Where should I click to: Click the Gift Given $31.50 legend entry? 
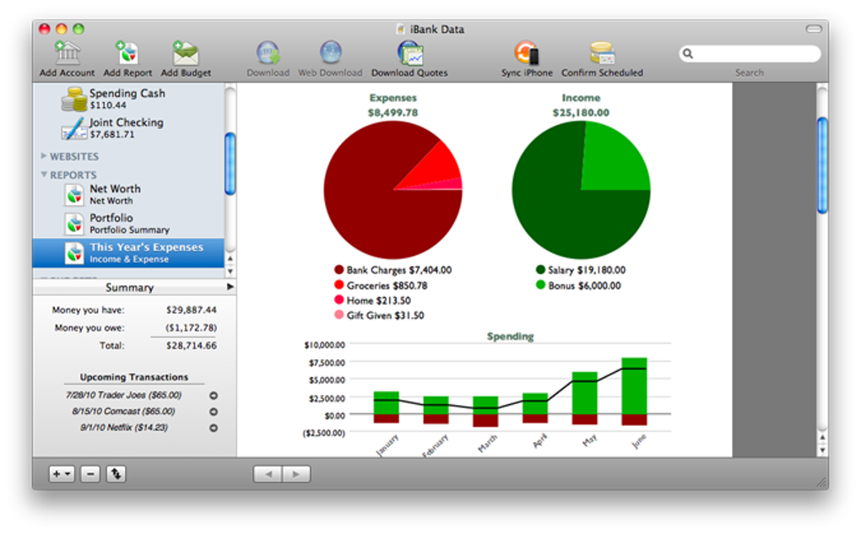pos(379,315)
